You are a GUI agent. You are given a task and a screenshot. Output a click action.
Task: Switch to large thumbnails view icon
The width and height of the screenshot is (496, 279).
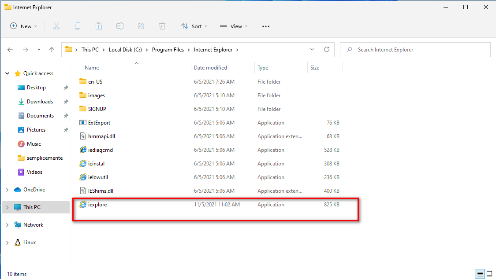(x=490, y=274)
